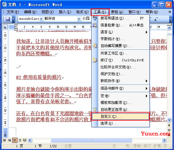The width and height of the screenshot is (174, 150).
Task: Select 自定义 (Customize) in Tools menu
Action: click(x=120, y=116)
